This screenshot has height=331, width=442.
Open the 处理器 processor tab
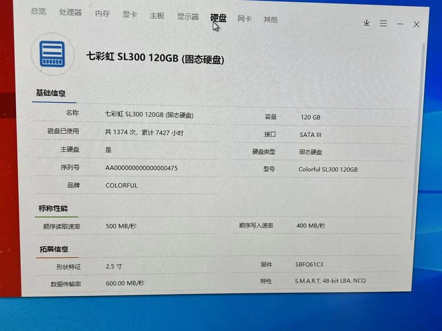(x=71, y=12)
